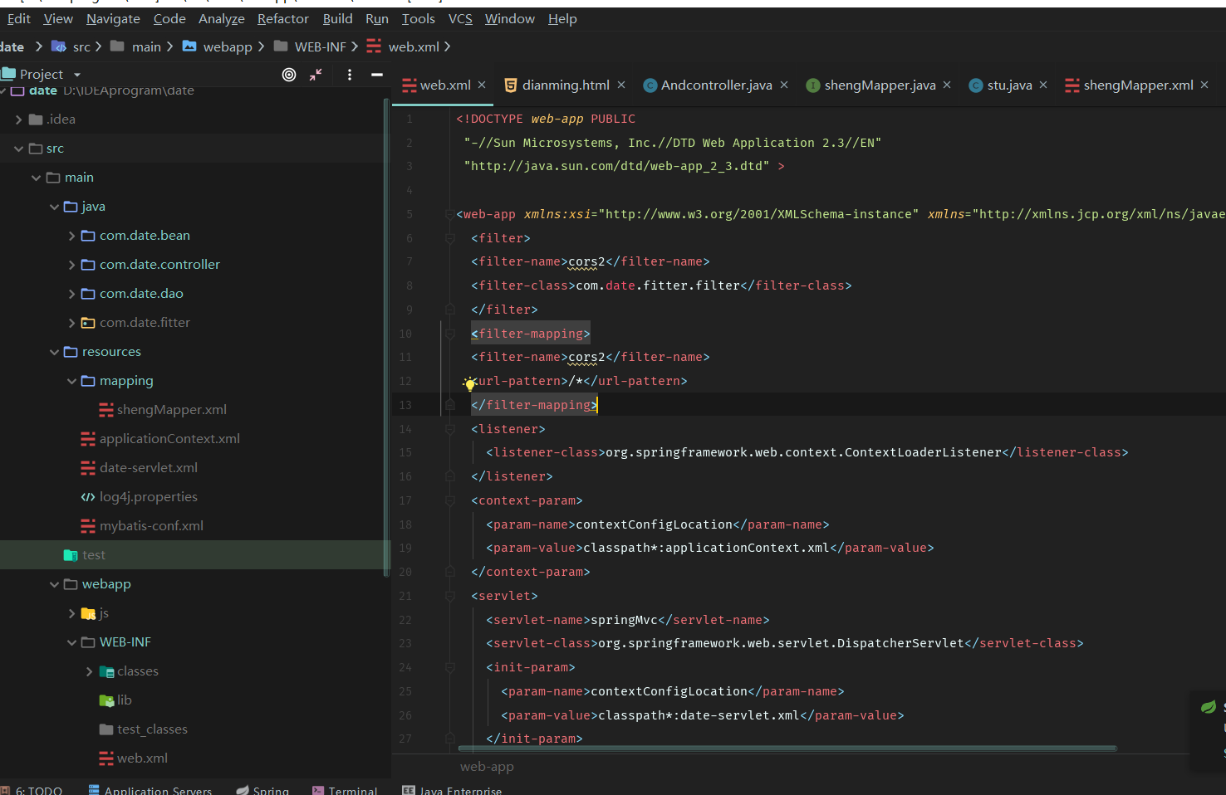Collapse the src folder
Screen dimensions: 1226x795
[x=19, y=149]
